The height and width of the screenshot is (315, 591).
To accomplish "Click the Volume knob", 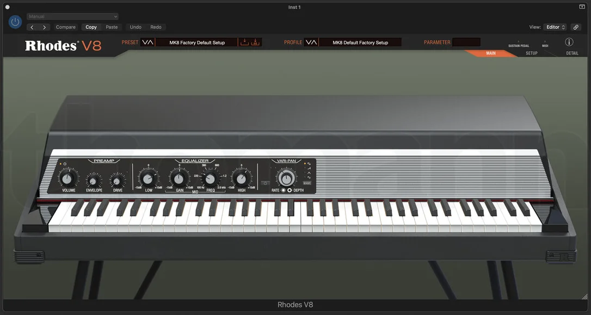I will click(67, 178).
